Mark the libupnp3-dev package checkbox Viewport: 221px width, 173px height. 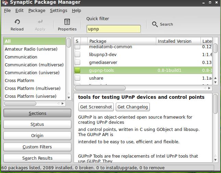coord(77,54)
